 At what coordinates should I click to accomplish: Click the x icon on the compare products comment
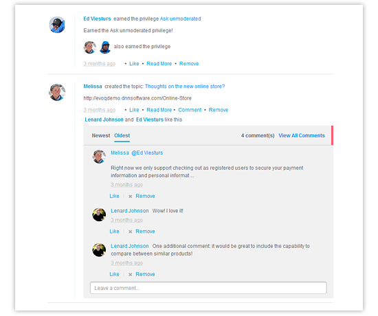[x=130, y=275]
